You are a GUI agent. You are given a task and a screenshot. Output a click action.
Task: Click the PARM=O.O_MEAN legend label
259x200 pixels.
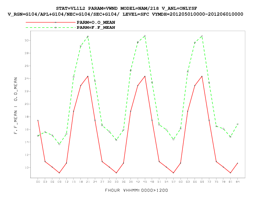pos(96,23)
